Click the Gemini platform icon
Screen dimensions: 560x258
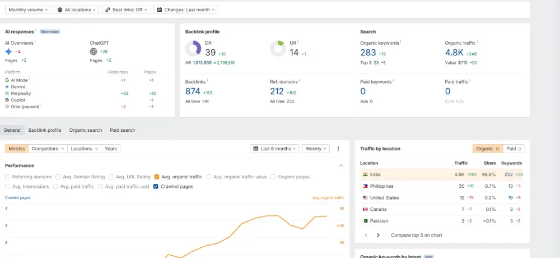tap(7, 87)
